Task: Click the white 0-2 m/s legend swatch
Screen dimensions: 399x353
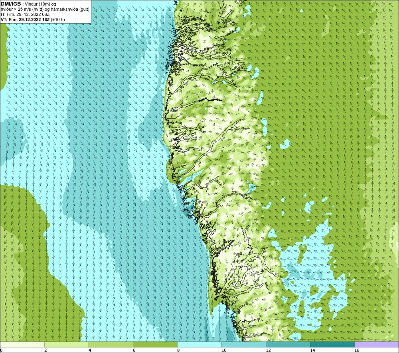Action: [x=22, y=345]
